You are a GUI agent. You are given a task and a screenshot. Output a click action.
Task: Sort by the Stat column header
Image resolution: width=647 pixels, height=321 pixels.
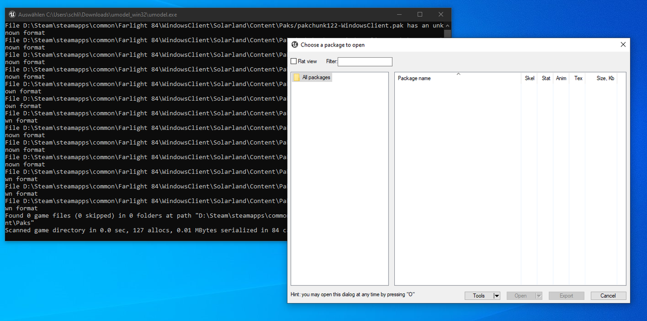545,78
